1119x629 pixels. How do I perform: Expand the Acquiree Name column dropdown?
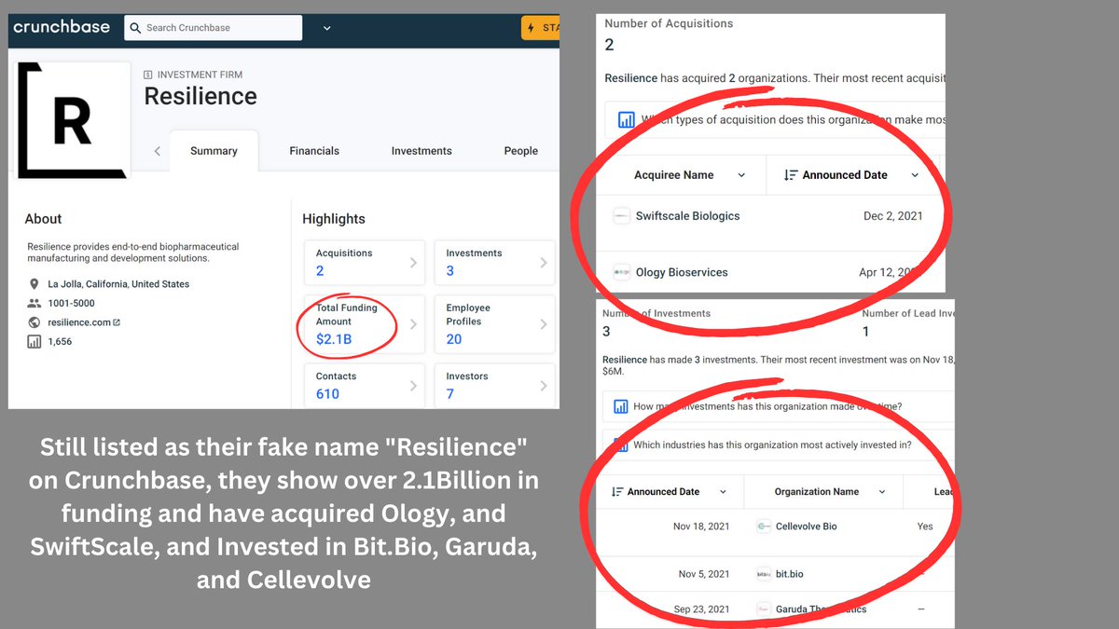[741, 175]
